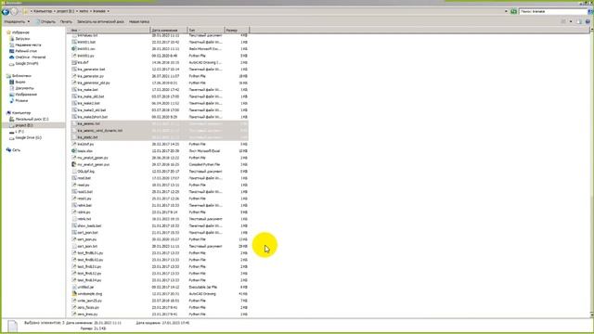Click the Библиотеки icon in sidebar
This screenshot has height=334, width=594.
(8, 76)
